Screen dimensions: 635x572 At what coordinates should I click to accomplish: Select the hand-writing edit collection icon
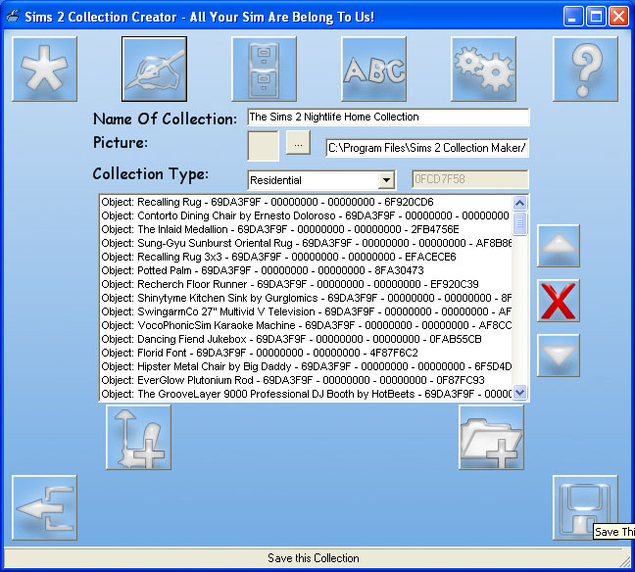[x=154, y=69]
